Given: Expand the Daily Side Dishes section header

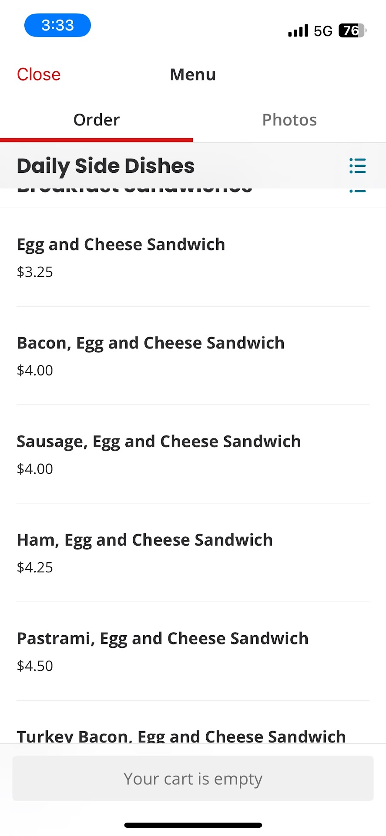Looking at the screenshot, I should click(106, 166).
